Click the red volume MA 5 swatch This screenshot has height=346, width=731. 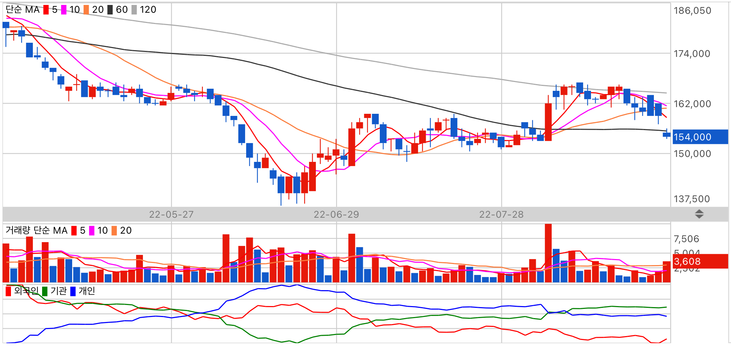click(x=74, y=230)
